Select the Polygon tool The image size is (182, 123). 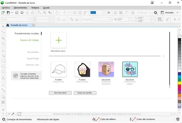(3, 72)
